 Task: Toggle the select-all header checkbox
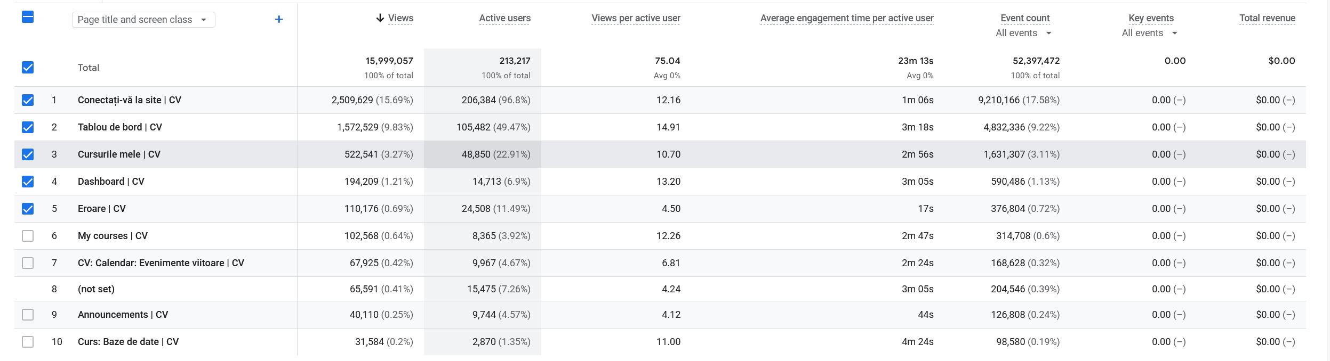click(x=28, y=17)
